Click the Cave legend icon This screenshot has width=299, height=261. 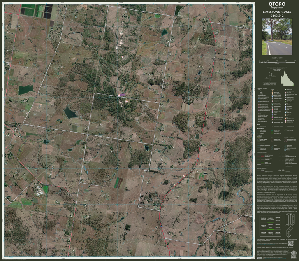pyautogui.click(x=286, y=116)
